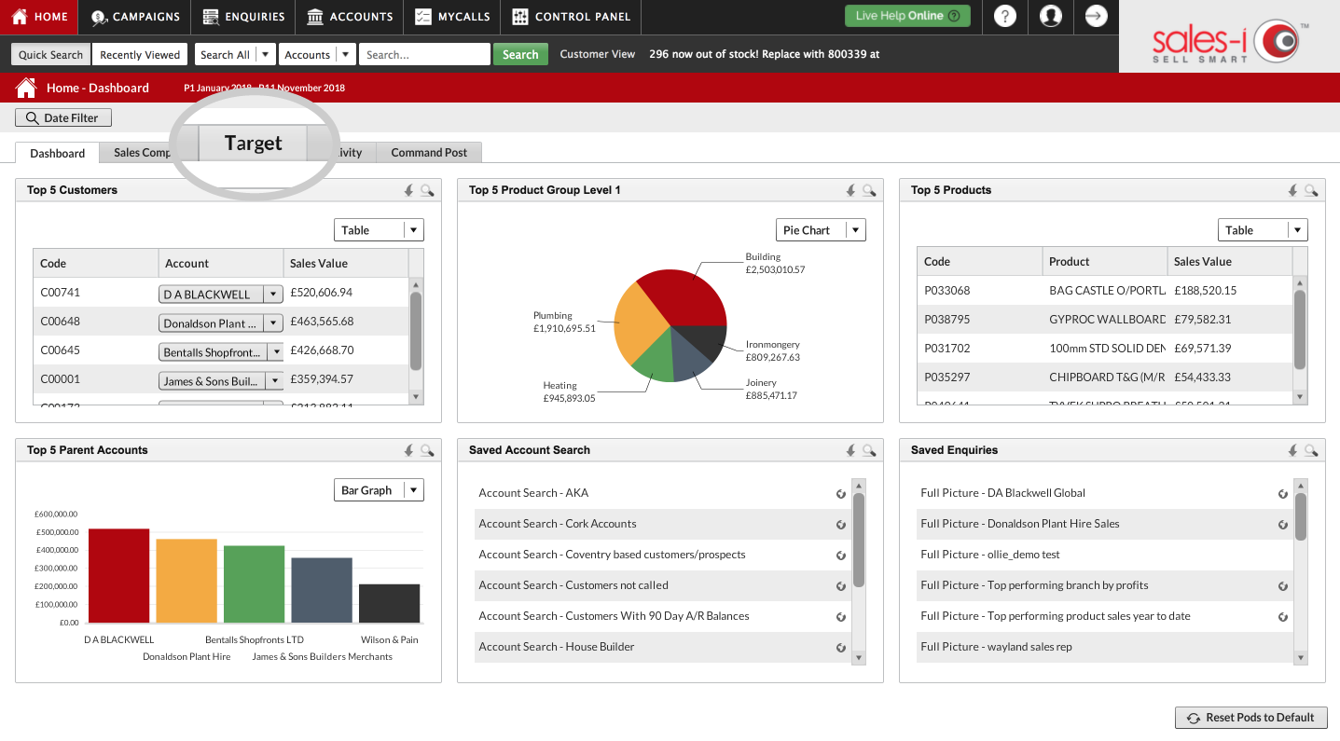Screen dimensions: 1340x741
Task: Open the help question mark icon
Action: click(x=1004, y=16)
